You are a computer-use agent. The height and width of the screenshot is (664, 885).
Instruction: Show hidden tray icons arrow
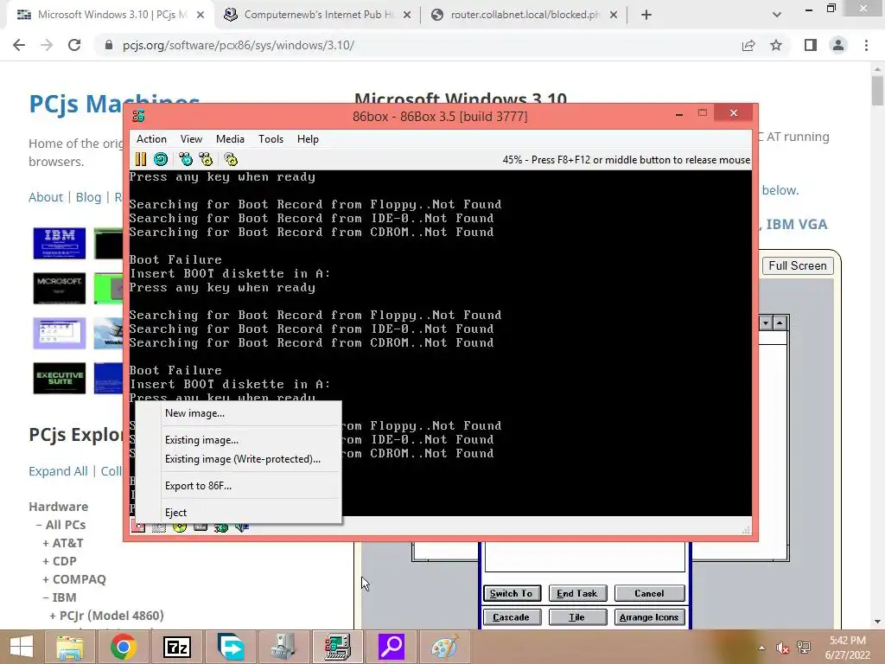point(761,648)
